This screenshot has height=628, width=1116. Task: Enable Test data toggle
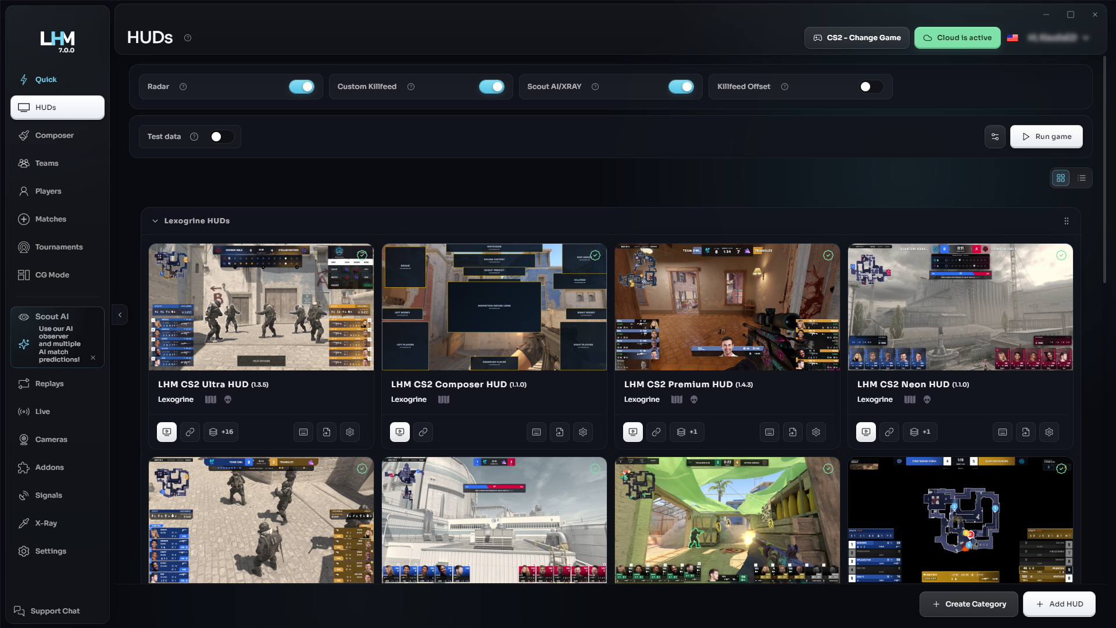coord(221,137)
